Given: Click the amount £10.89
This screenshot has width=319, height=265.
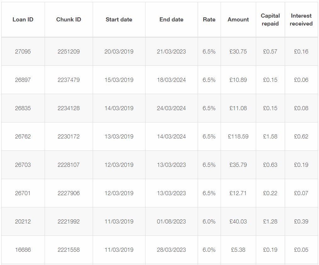Looking at the screenshot, I should pyautogui.click(x=238, y=80).
